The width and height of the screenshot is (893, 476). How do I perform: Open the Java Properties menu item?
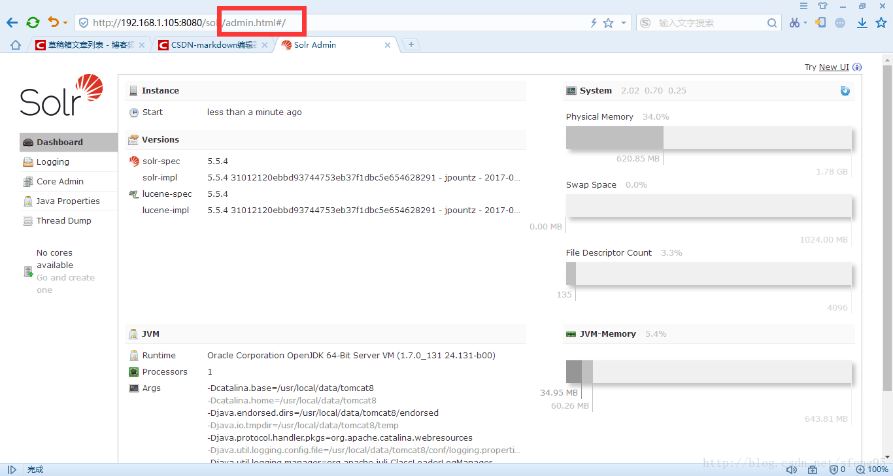point(69,201)
